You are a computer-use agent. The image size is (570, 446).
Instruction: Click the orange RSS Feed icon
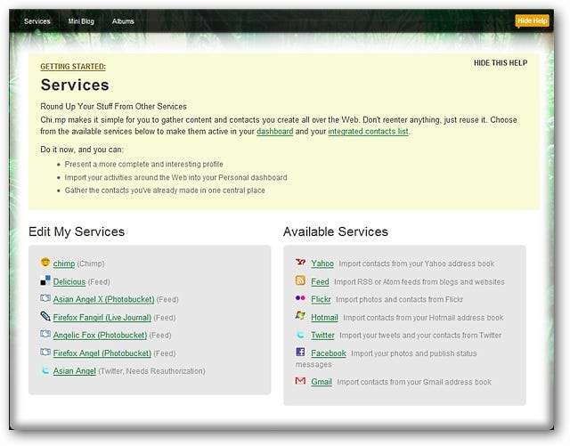tap(300, 280)
